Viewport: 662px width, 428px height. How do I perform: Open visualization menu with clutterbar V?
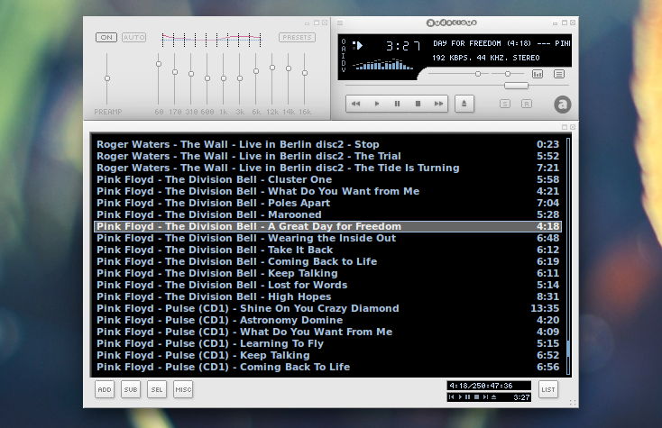pyautogui.click(x=344, y=69)
